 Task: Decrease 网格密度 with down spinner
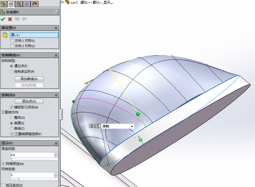pos(56,176)
